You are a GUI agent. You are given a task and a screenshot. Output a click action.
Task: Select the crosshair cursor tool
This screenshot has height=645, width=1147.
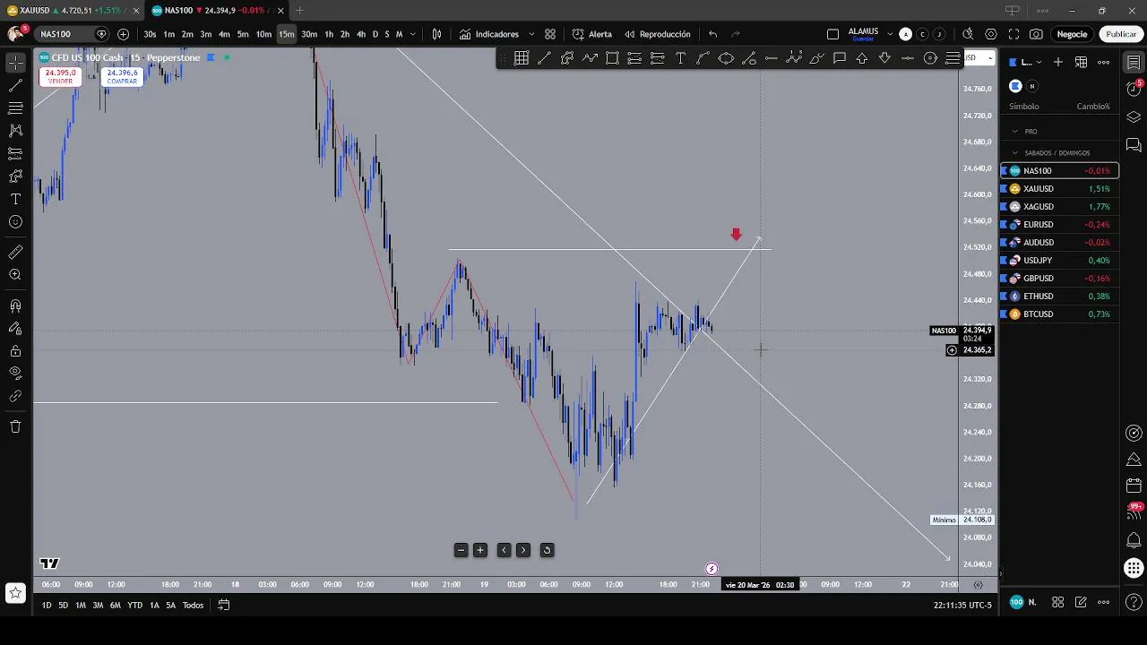[x=15, y=63]
